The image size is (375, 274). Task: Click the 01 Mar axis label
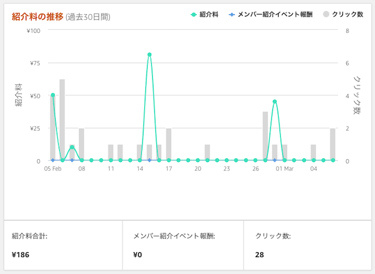(x=285, y=169)
